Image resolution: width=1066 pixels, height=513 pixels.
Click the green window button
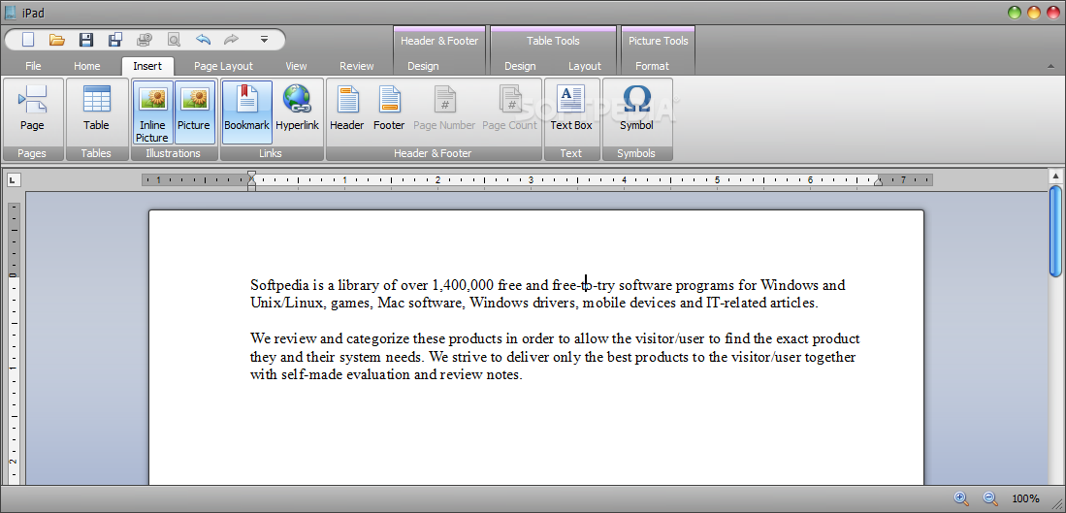[1015, 13]
